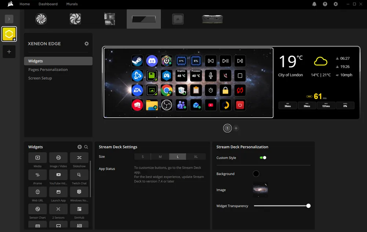Image resolution: width=367 pixels, height=232 pixels.
Task: Select the XENEON EDGE device thumbnail
Action: click(x=144, y=19)
